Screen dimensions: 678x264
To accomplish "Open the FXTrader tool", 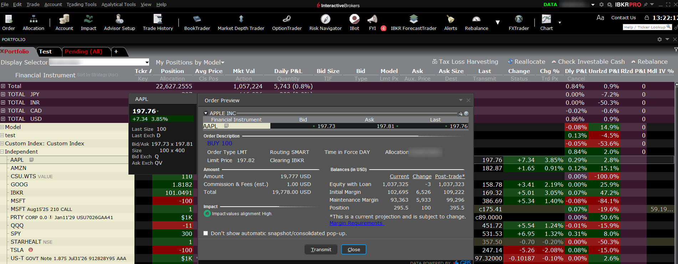I will [519, 22].
